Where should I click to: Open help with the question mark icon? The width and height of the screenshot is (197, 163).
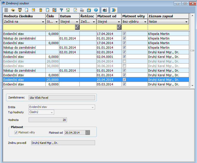[x=96, y=10]
